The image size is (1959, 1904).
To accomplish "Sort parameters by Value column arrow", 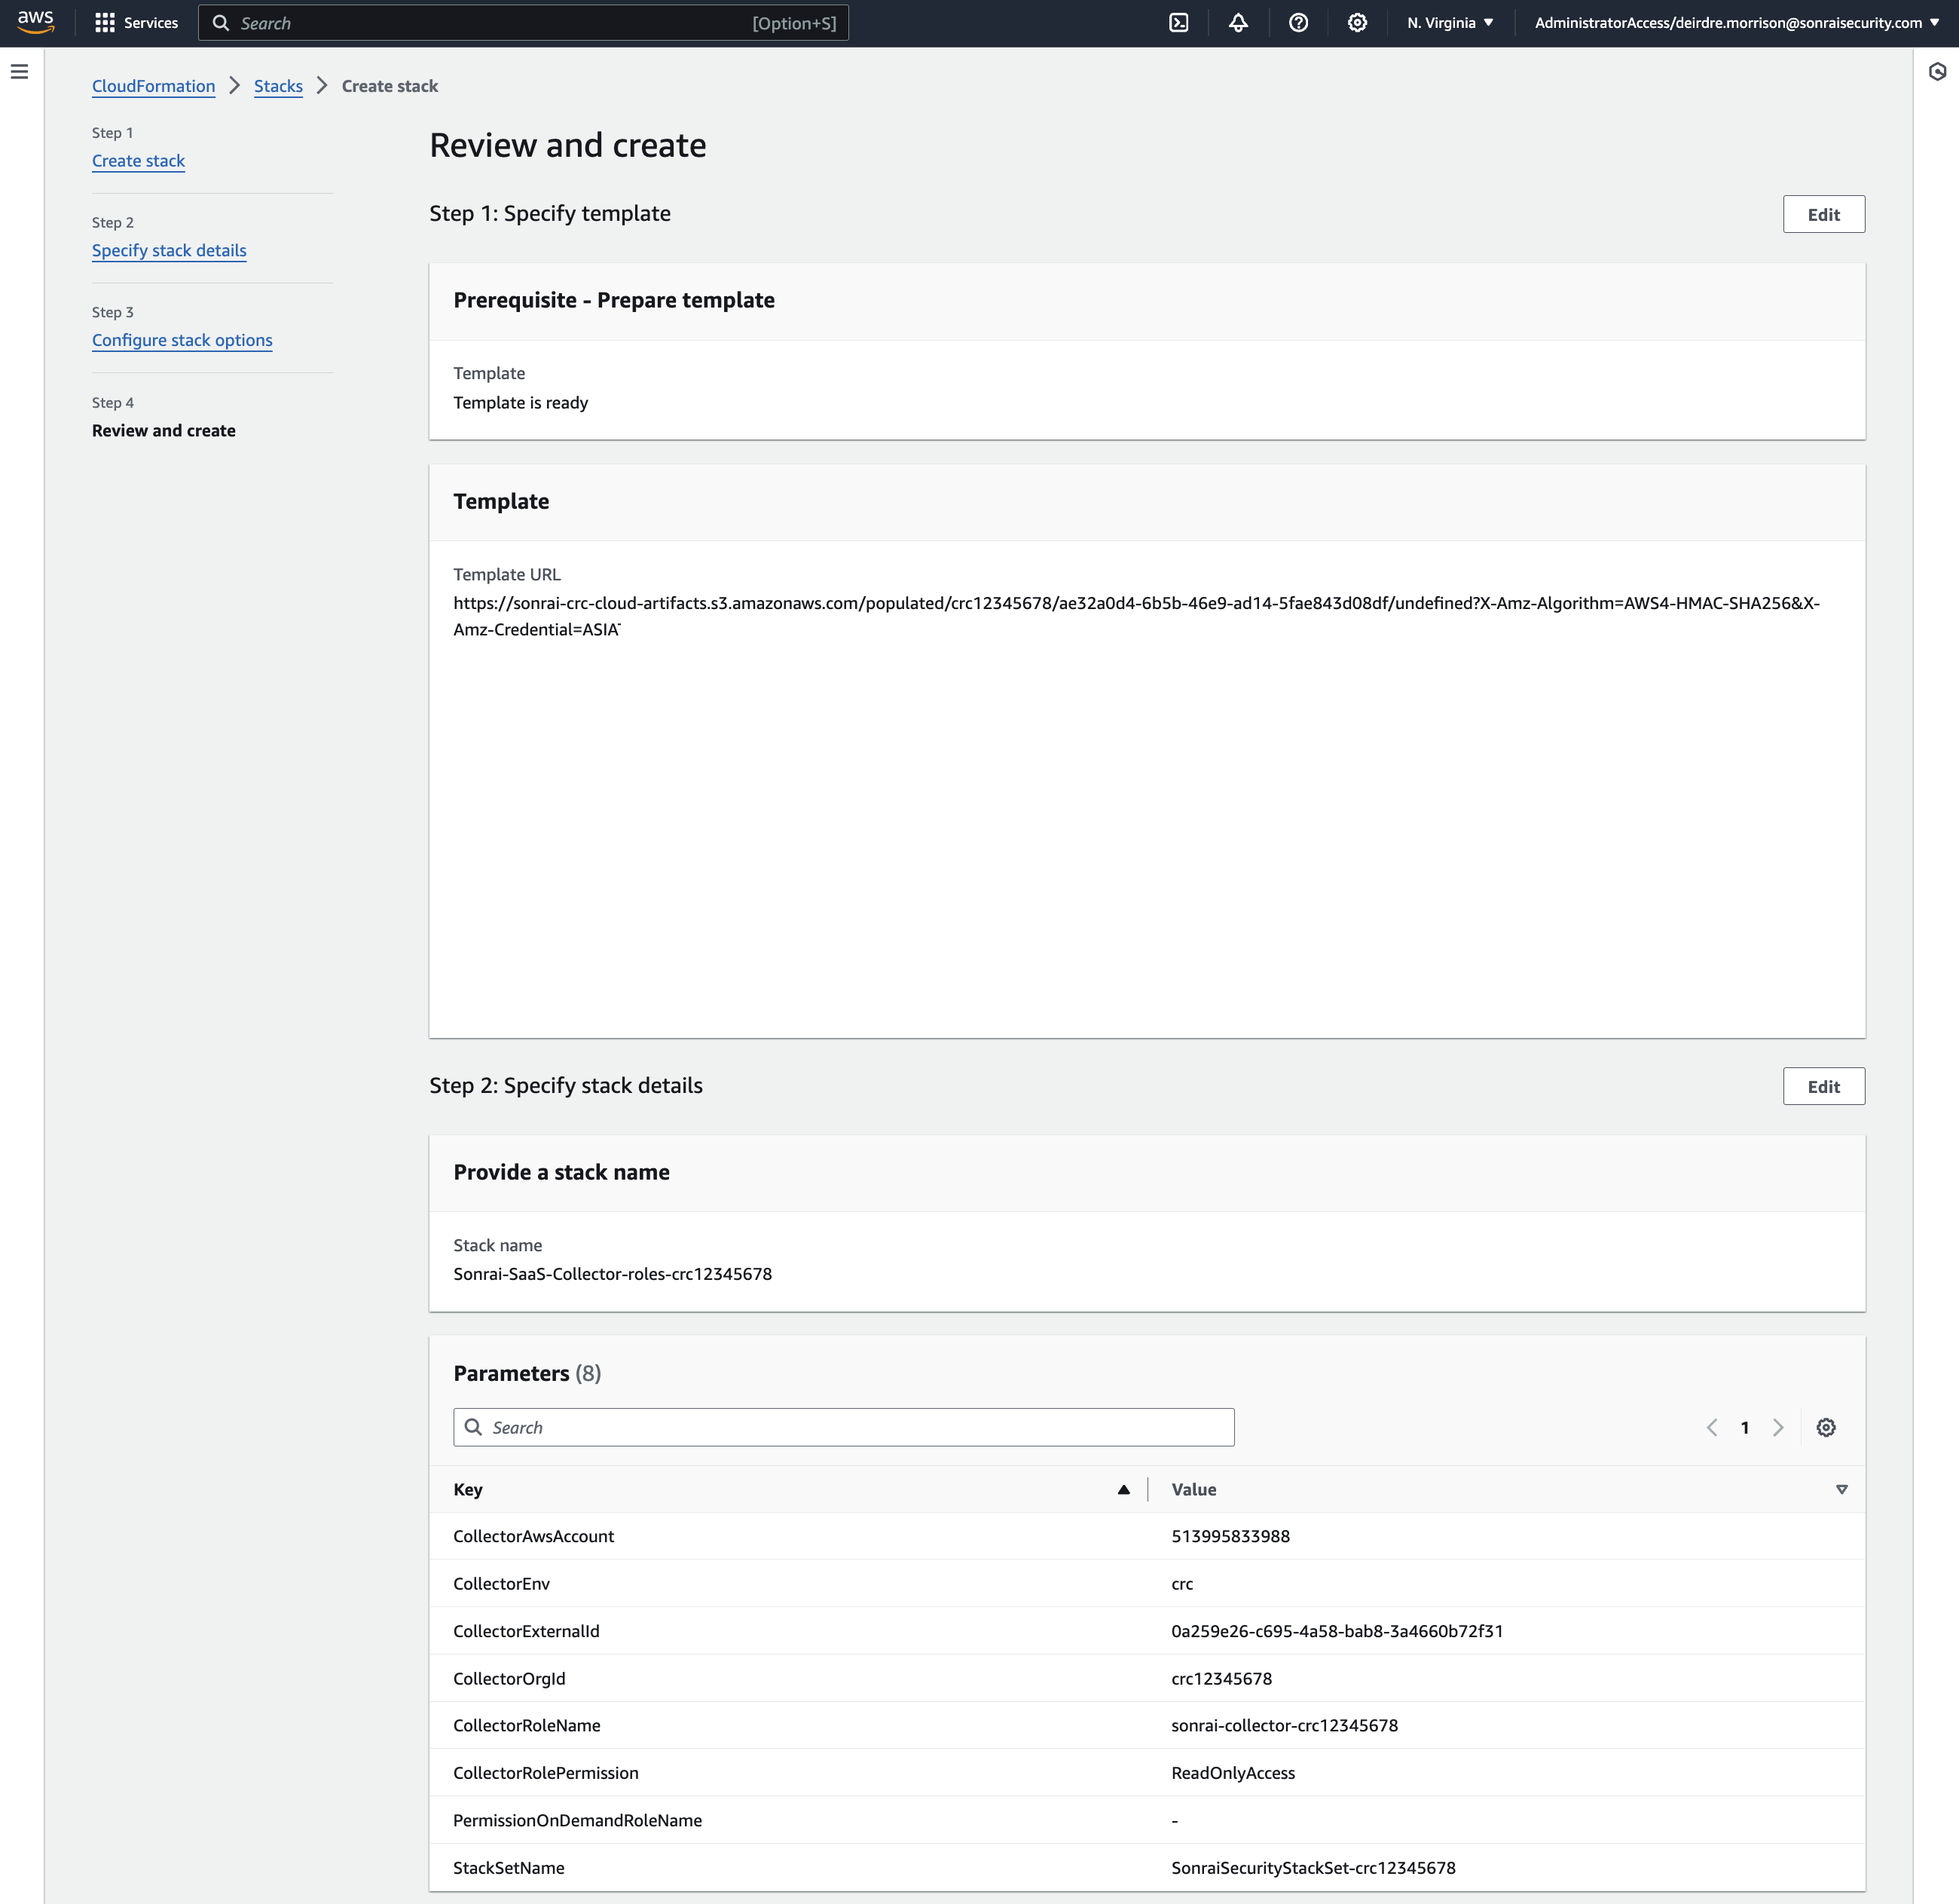I will coord(1842,1489).
